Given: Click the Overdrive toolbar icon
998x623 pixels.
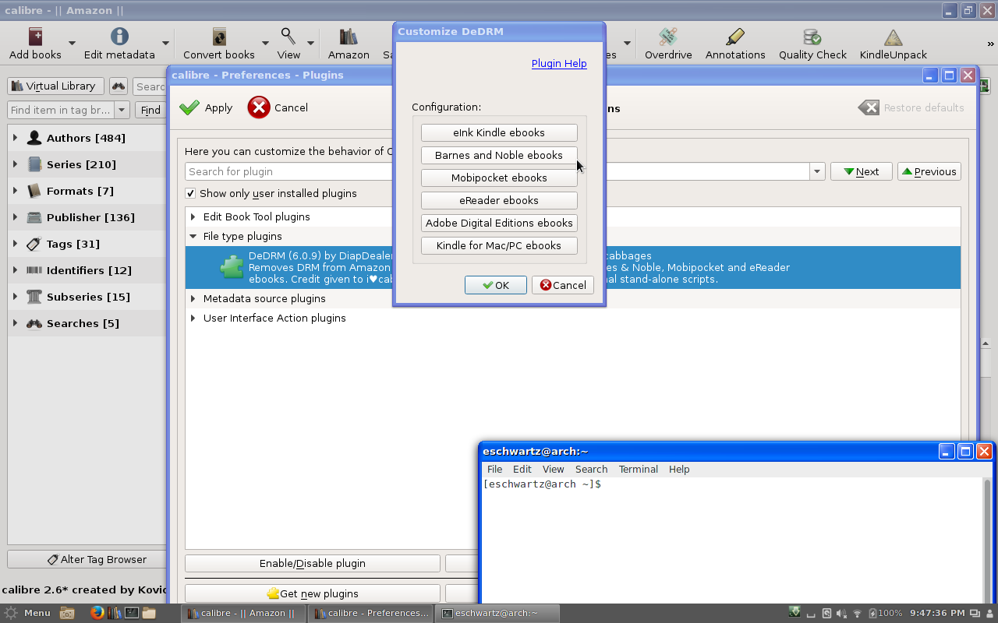Looking at the screenshot, I should pos(667,37).
